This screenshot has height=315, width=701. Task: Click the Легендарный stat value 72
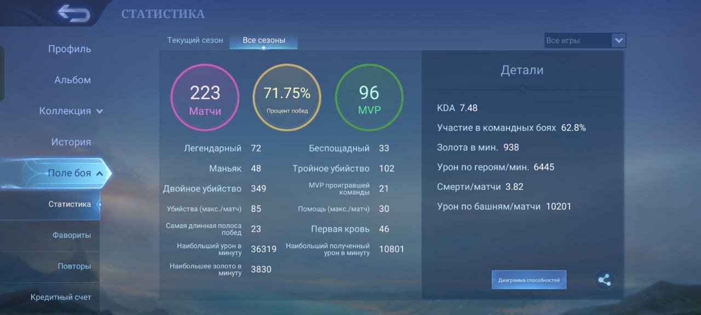pos(256,149)
